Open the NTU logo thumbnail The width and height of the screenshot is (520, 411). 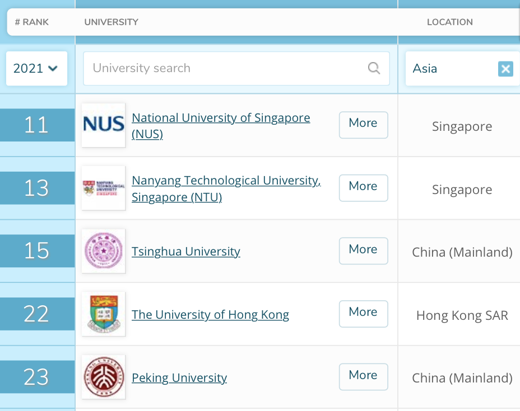point(104,188)
